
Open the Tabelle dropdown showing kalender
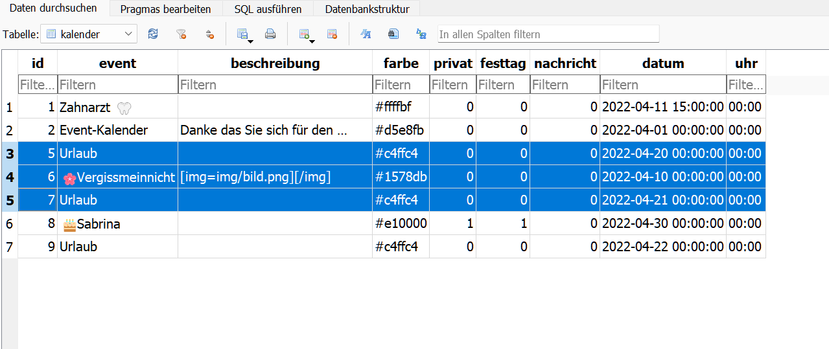(89, 34)
